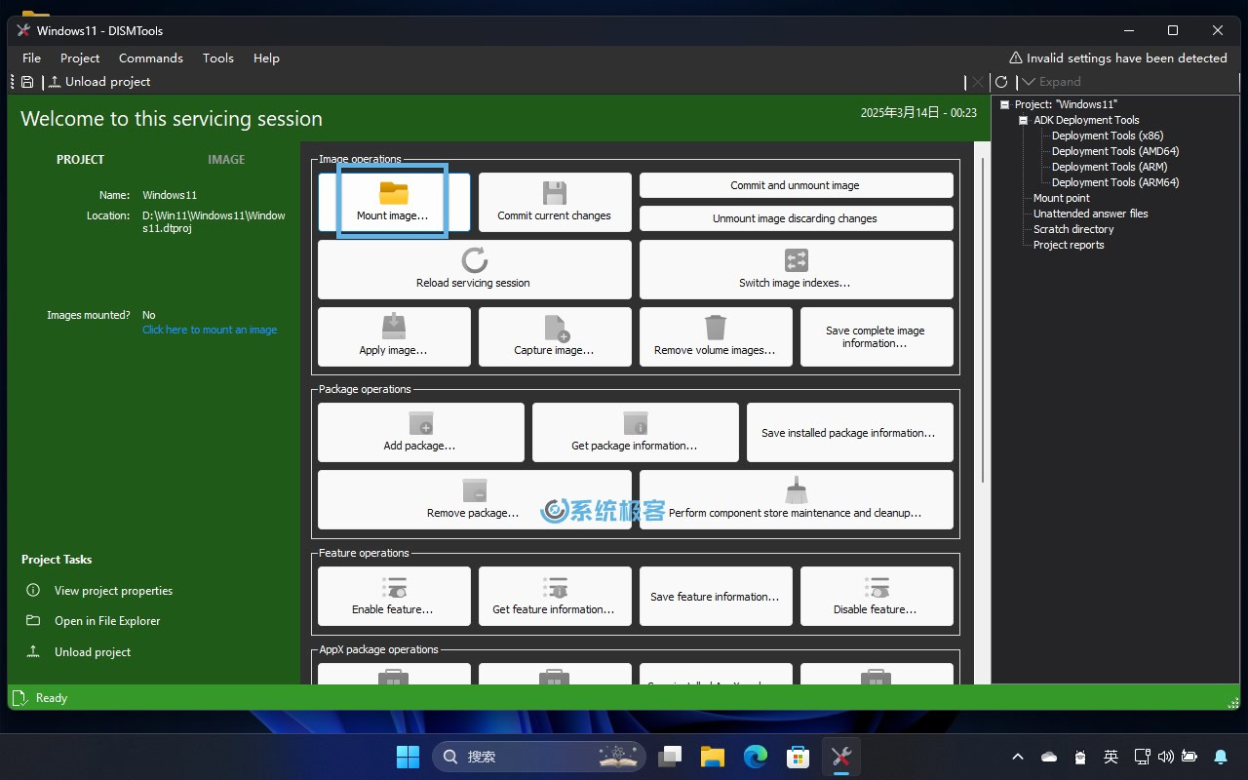The height and width of the screenshot is (780, 1248).
Task: Open File Explorer from the taskbar
Action: 713,756
